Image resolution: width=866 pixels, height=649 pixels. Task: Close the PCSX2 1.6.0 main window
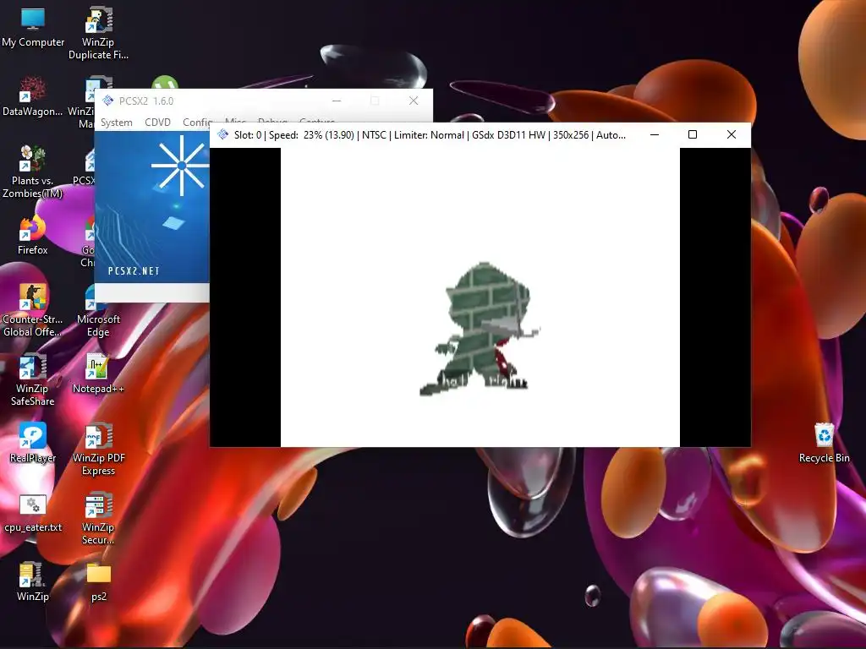click(413, 101)
